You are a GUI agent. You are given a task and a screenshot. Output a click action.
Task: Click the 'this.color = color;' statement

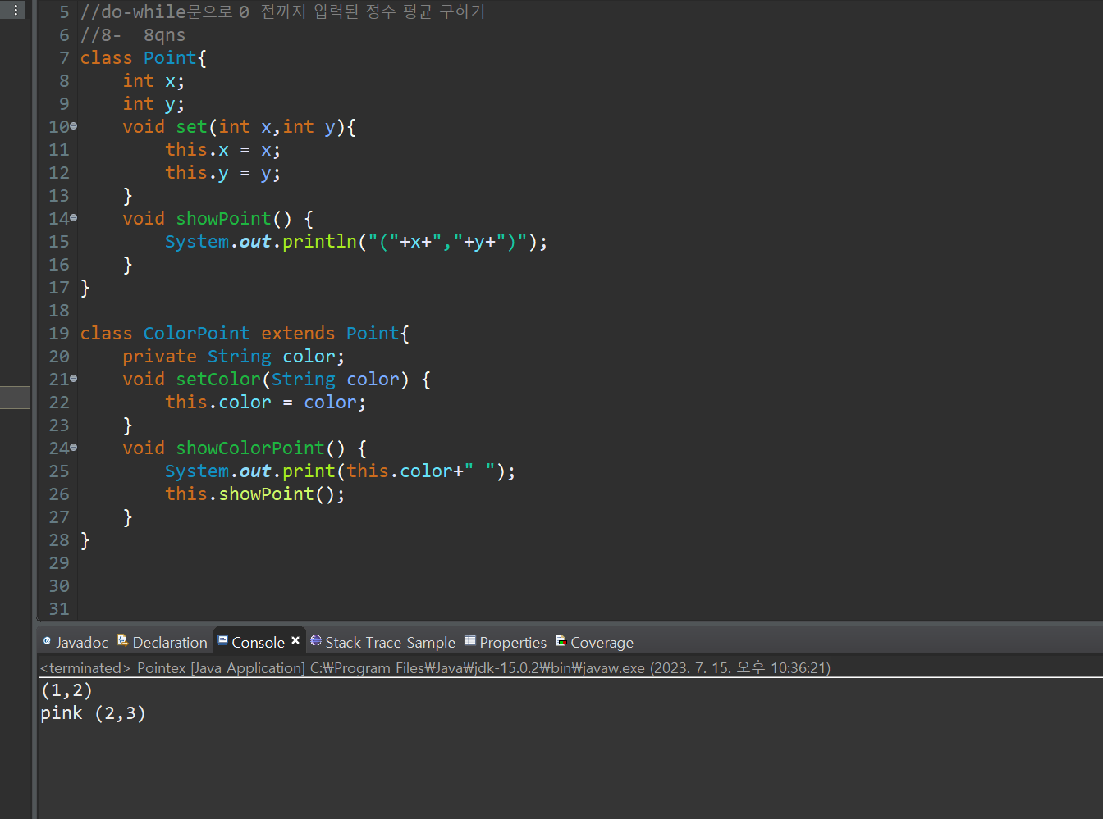(265, 403)
